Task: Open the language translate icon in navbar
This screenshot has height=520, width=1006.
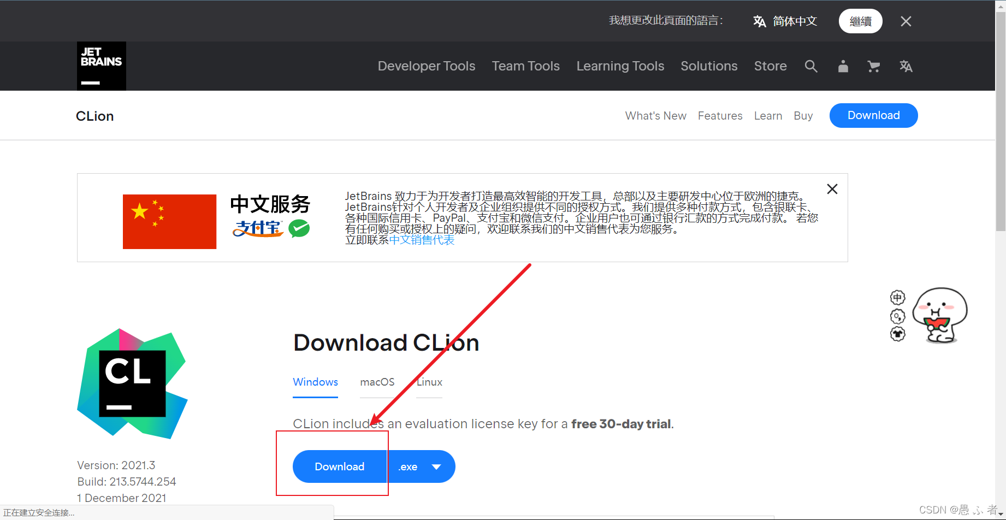Action: (x=906, y=66)
